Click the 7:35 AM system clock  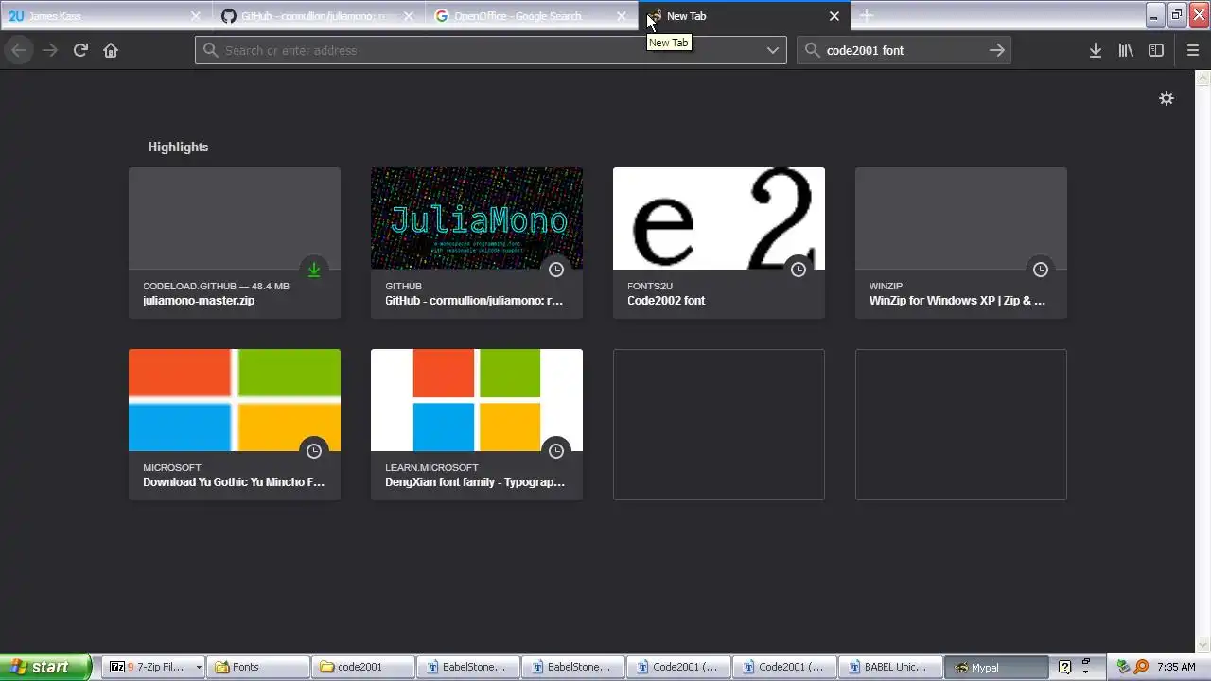pos(1176,667)
